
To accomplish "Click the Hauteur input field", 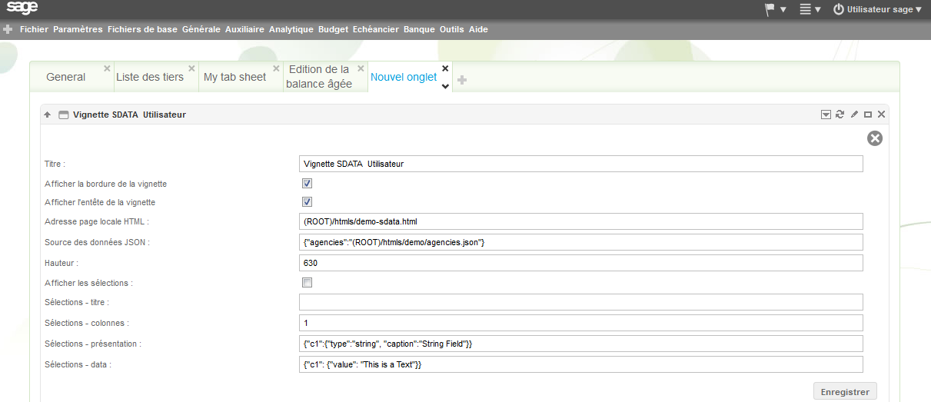I will coord(580,263).
